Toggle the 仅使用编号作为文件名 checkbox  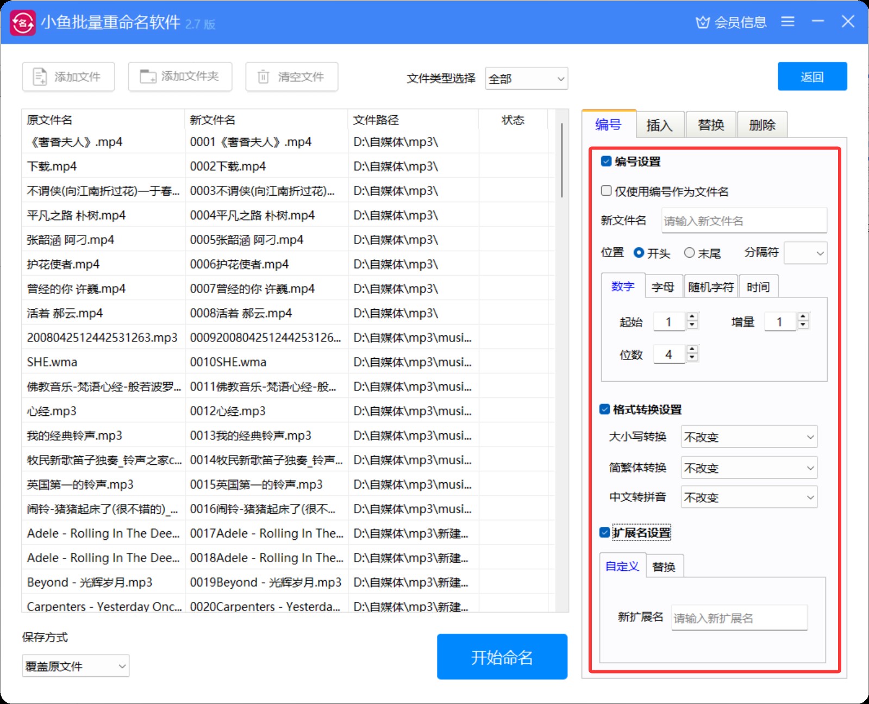tap(607, 191)
